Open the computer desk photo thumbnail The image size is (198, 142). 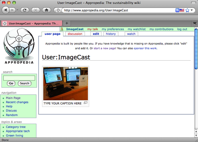pos(66,83)
